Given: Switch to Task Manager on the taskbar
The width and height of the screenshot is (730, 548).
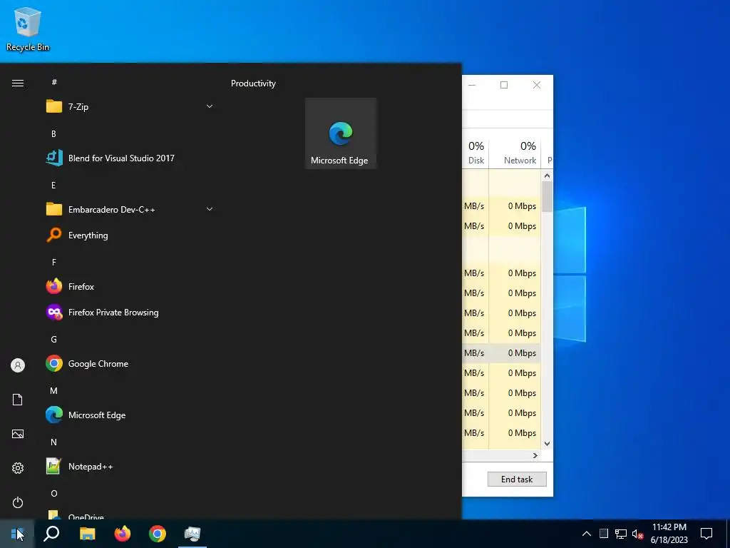Looking at the screenshot, I should tap(192, 534).
